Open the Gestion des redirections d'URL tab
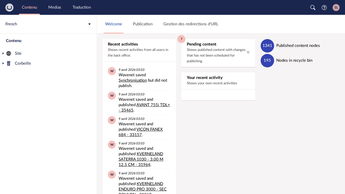Screen dimensions: 345x194 pos(191,24)
